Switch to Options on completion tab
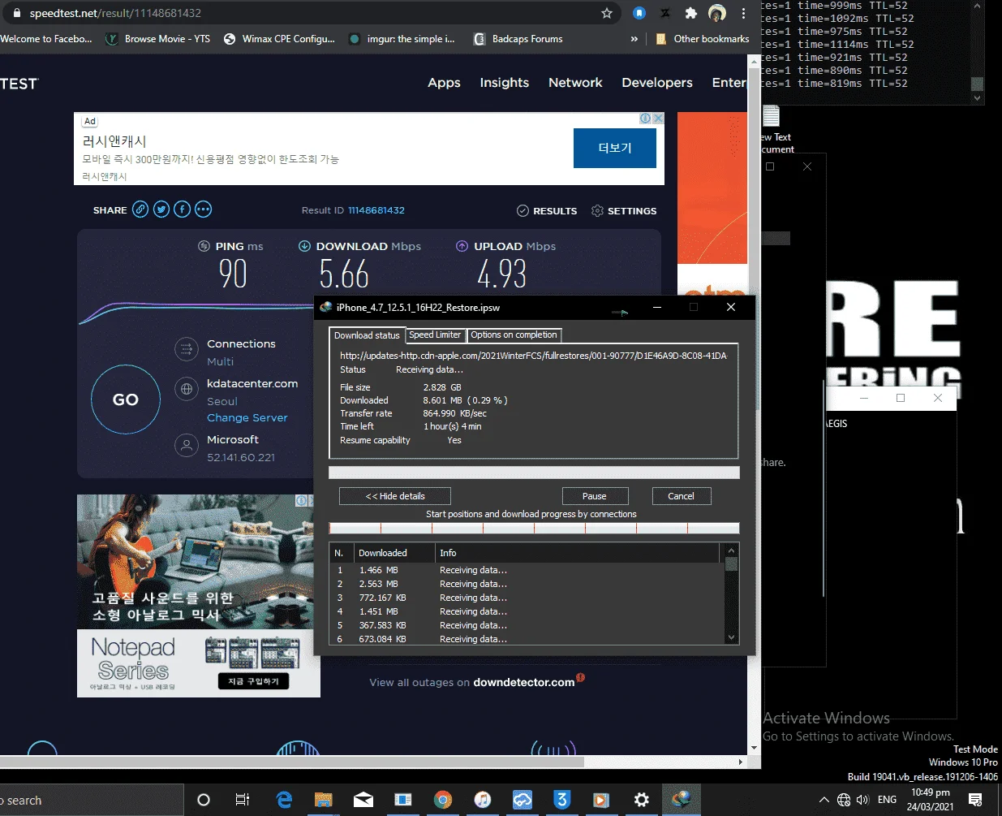The height and width of the screenshot is (816, 1002). [514, 335]
